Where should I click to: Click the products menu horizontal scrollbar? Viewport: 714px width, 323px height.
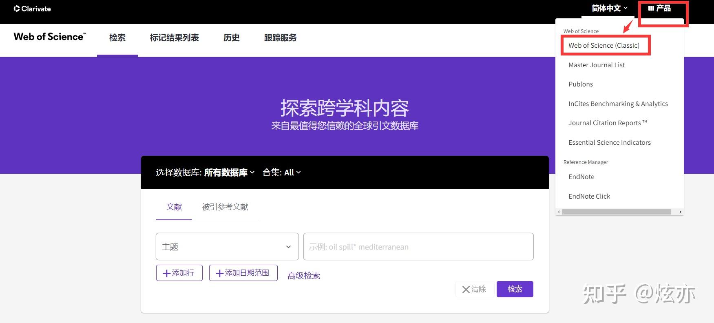(617, 212)
